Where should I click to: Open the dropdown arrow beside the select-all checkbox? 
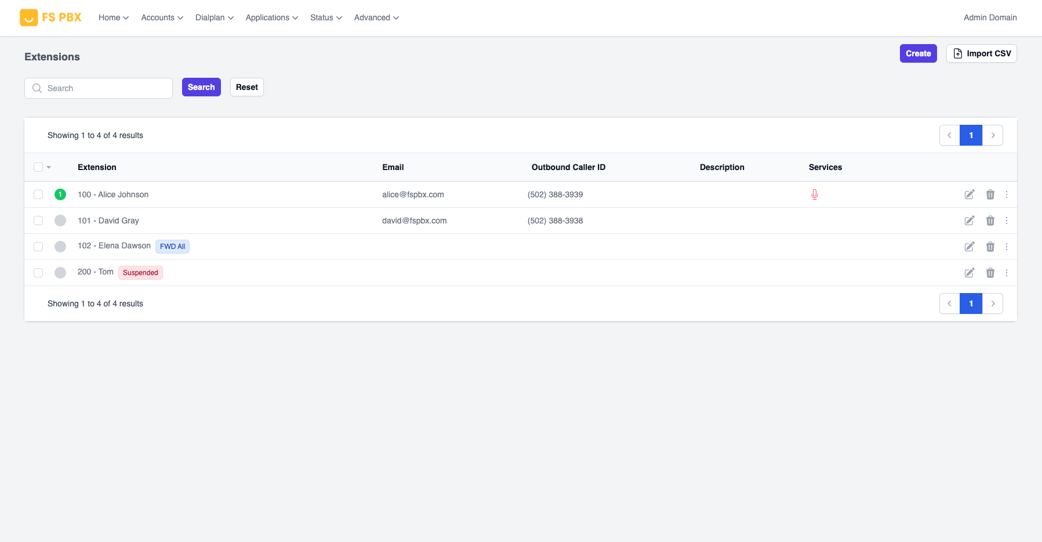49,167
